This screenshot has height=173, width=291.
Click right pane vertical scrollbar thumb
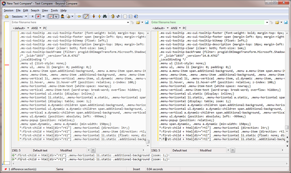point(287,127)
